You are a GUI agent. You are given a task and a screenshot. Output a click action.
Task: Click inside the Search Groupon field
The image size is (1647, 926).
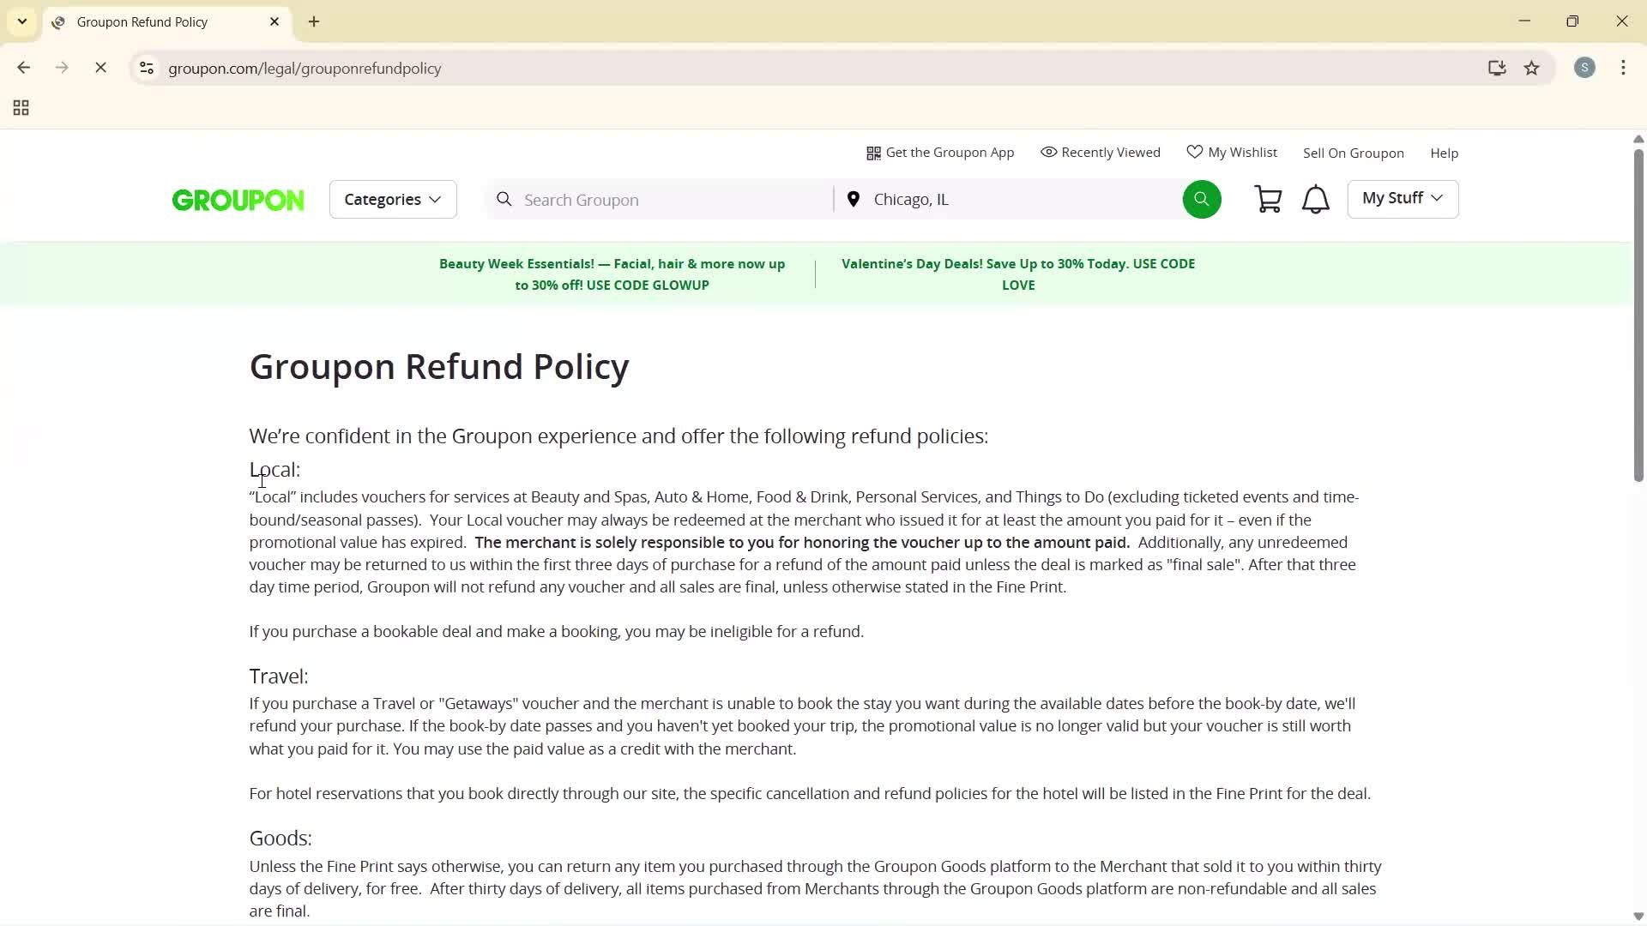pyautogui.click(x=661, y=198)
